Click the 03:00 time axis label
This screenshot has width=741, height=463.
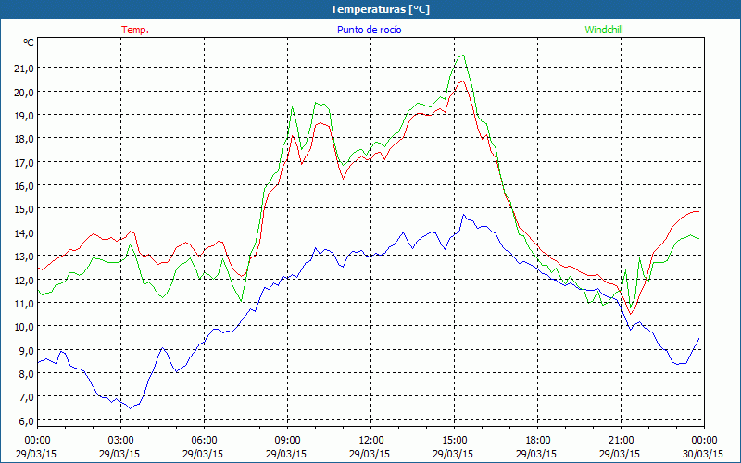(121, 441)
